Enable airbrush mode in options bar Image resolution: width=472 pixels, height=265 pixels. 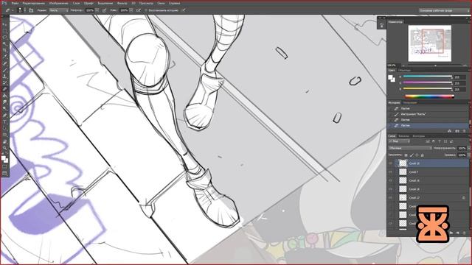[x=139, y=10]
